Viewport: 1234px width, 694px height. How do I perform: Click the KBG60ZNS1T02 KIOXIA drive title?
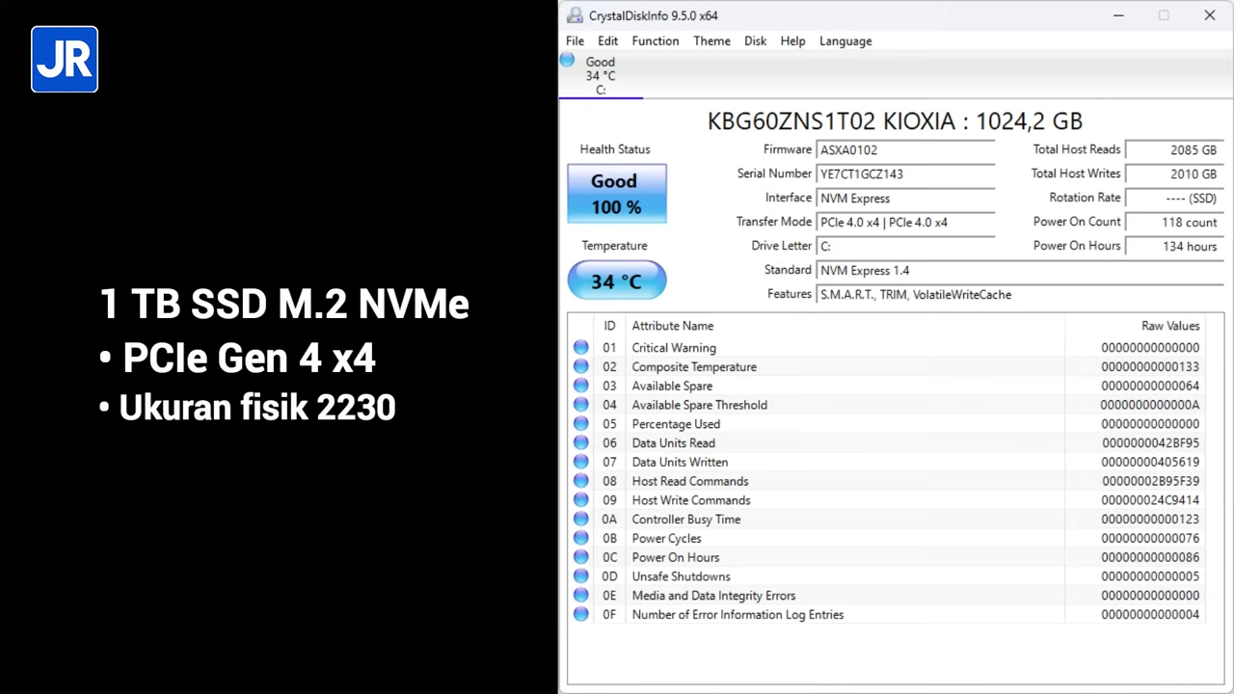895,121
